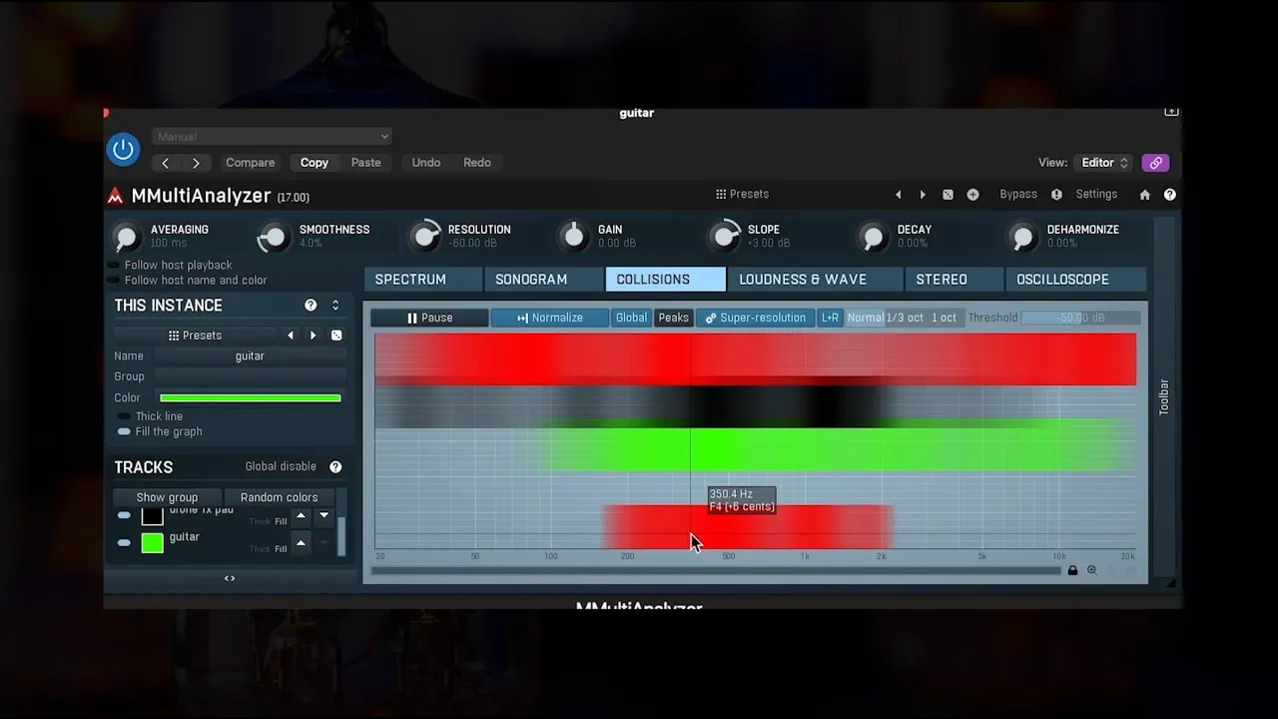Screen dimensions: 1278x719
Task: Toggle visibility of guitar track
Action: (x=124, y=543)
